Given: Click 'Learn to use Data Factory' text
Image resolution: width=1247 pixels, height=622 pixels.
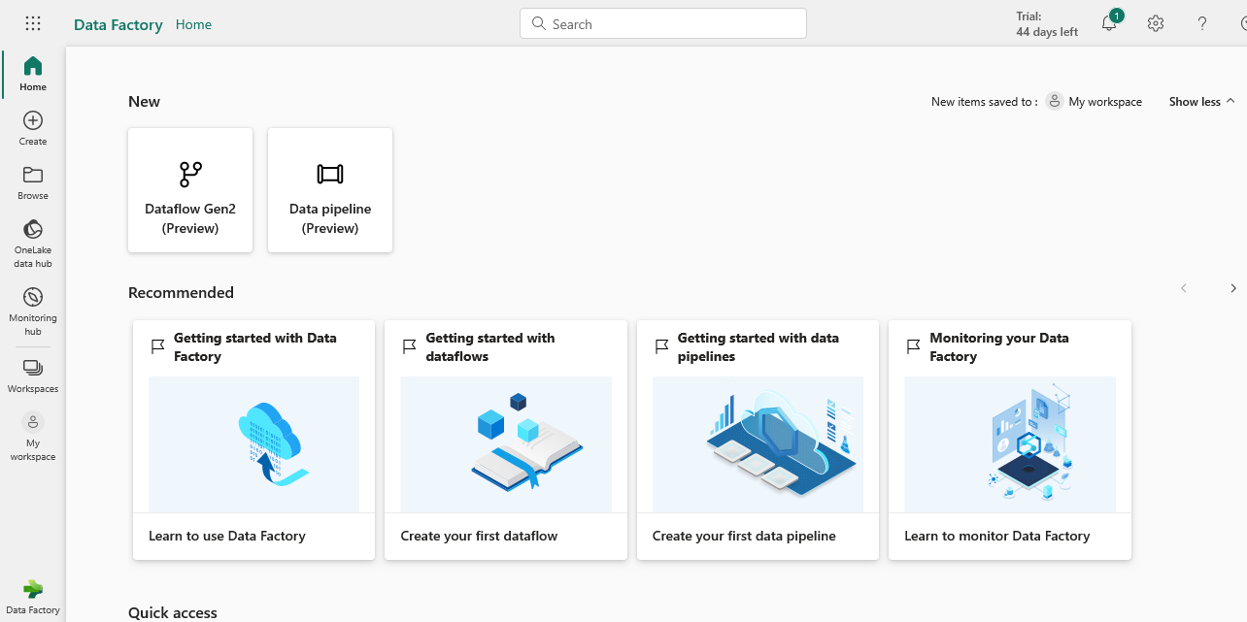Looking at the screenshot, I should [227, 536].
